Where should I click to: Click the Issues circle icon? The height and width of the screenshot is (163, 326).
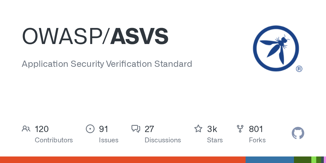90,129
